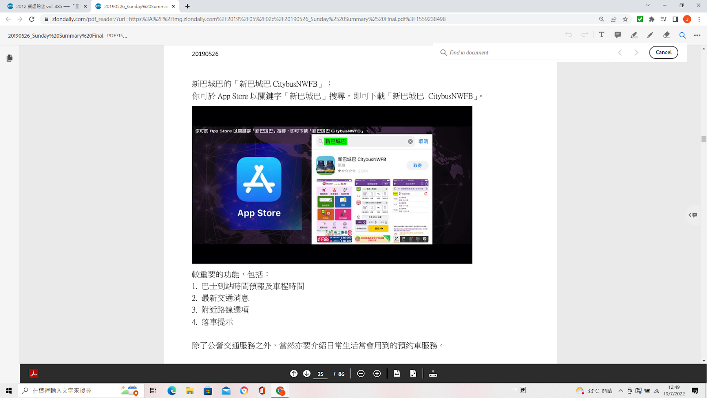
Task: Go to next page with down arrow
Action: (307, 374)
